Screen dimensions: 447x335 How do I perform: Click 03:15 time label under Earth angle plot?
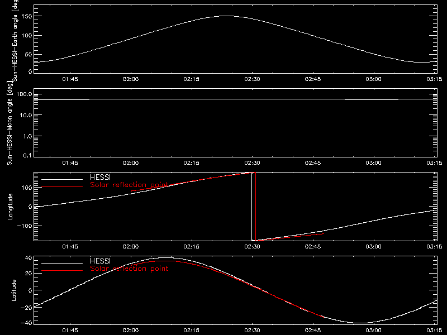tap(435, 79)
